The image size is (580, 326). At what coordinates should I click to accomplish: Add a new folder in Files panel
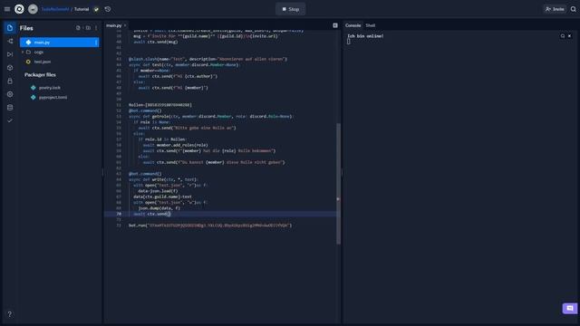pyautogui.click(x=88, y=28)
